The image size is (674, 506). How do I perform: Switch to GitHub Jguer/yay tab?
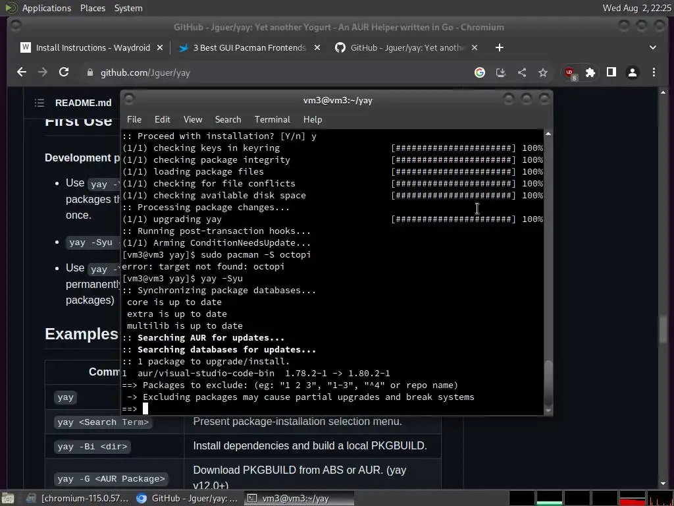click(407, 47)
